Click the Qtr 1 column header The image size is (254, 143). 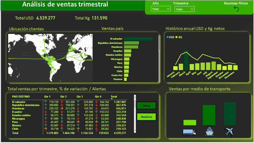47,96
